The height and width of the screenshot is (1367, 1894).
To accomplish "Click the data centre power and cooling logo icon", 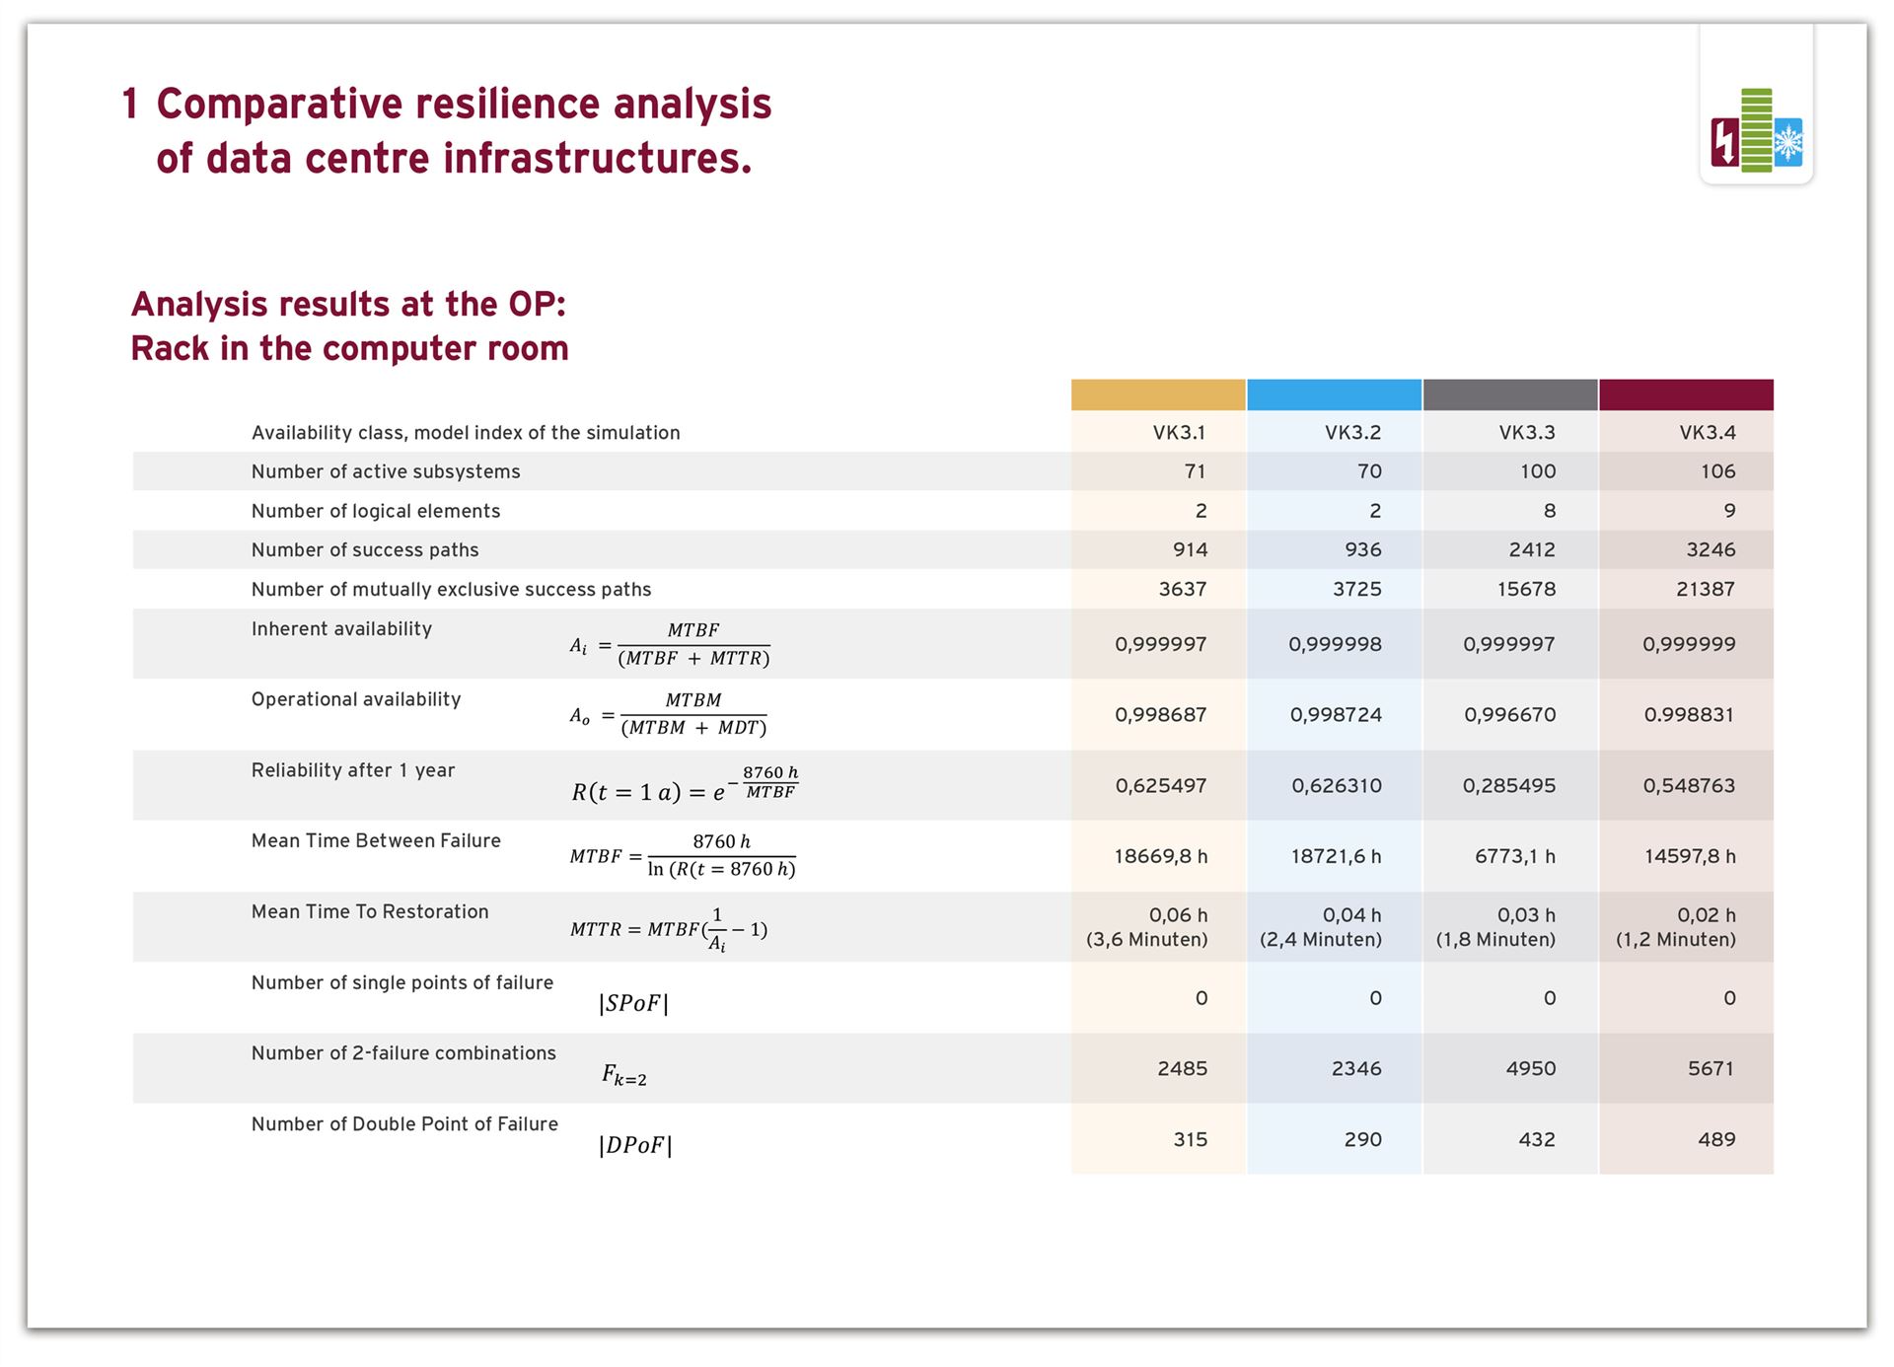I will pyautogui.click(x=1757, y=131).
